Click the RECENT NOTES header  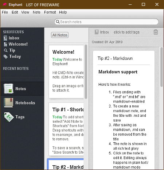click(16, 69)
